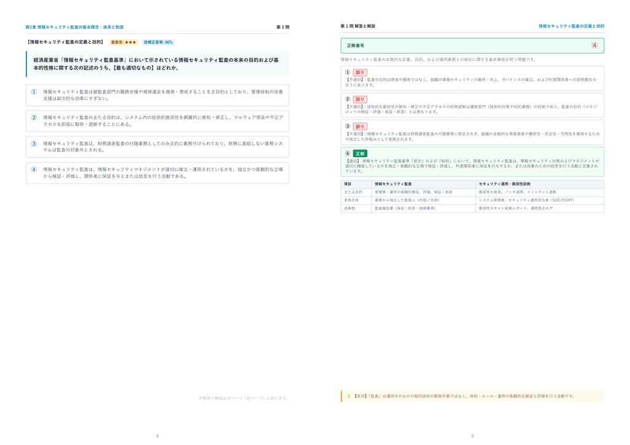Click the 【急所】 tip text at the page bottom
Screen dimensions: 630x445
[464, 396]
